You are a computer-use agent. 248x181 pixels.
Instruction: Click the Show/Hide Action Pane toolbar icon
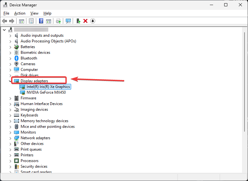(x=49, y=21)
